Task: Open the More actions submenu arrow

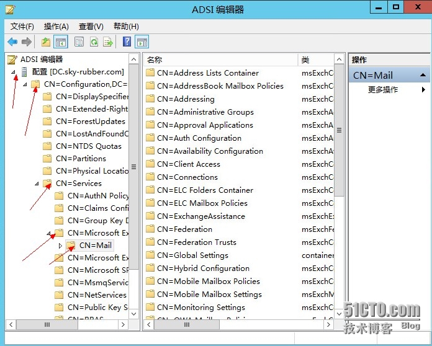Action: (x=423, y=90)
